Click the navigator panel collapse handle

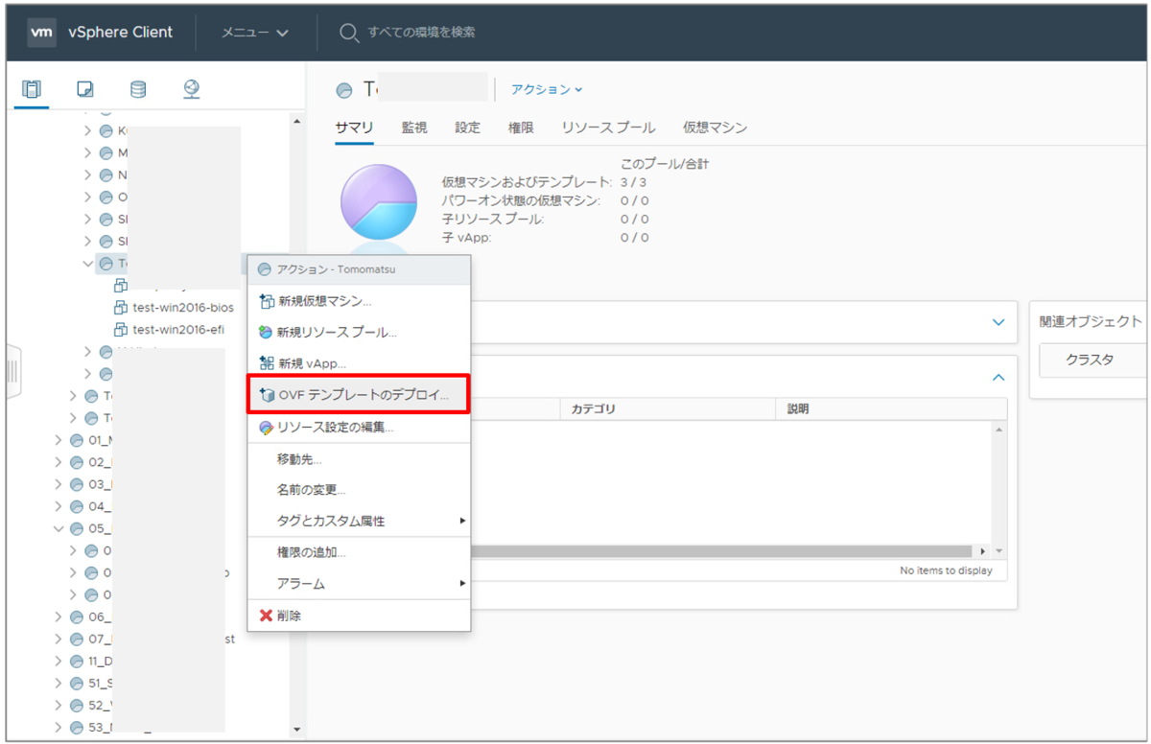click(13, 370)
